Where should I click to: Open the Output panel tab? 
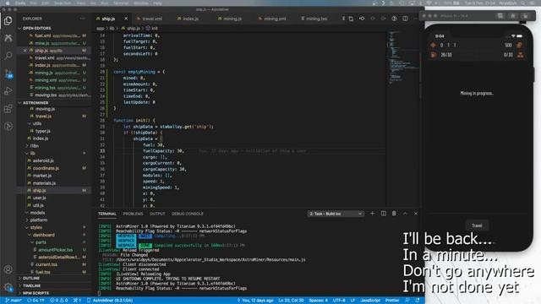pos(157,214)
